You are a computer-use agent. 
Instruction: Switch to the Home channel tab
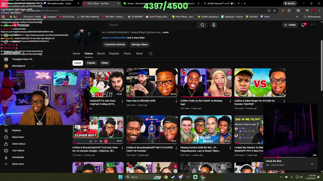point(76,54)
